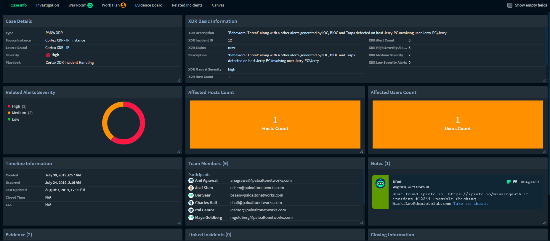Image resolution: width=550 pixels, height=241 pixels.
Task: Toggle Medium series in severity legend
Action: point(20,113)
